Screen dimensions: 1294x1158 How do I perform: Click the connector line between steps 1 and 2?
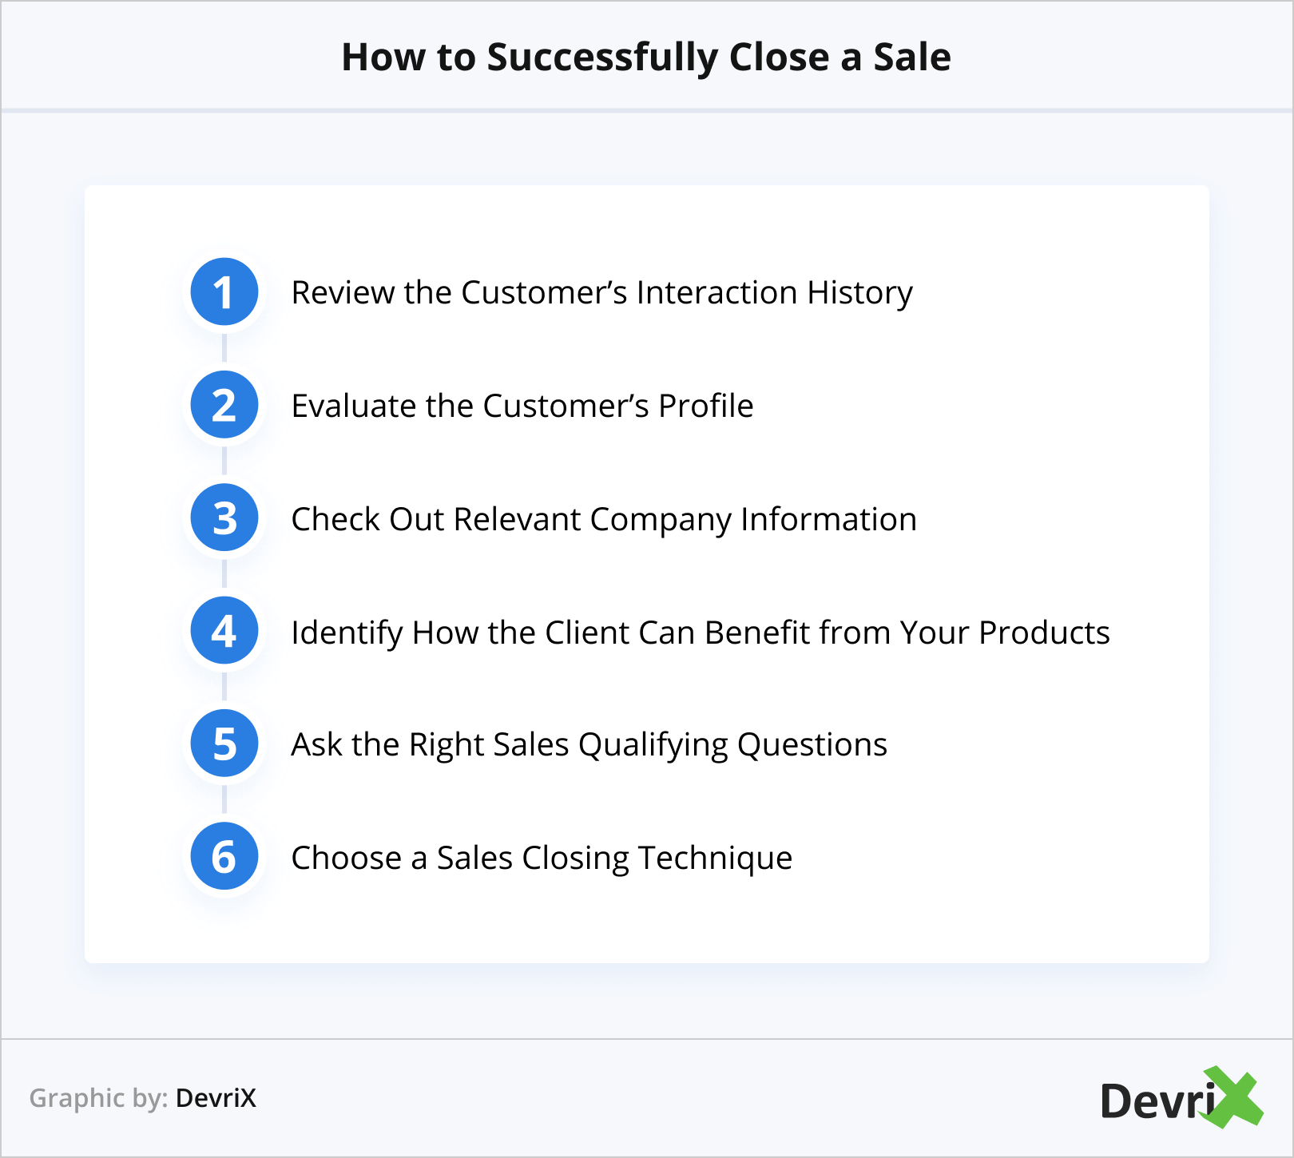[224, 348]
